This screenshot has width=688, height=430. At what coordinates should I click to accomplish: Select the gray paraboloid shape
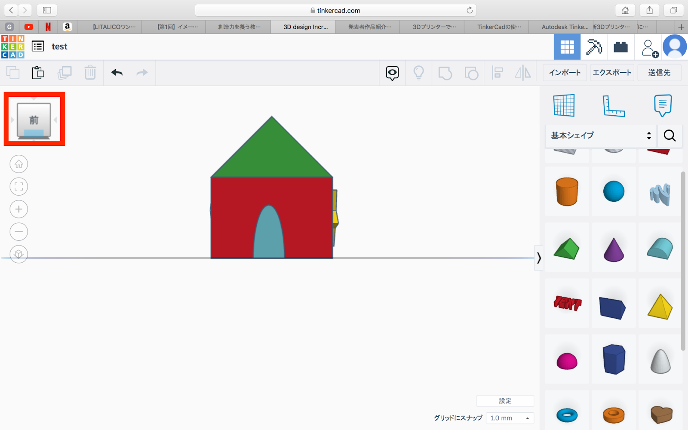pos(660,361)
